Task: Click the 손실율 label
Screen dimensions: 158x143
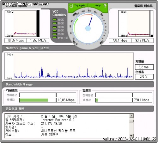Action: point(140,72)
